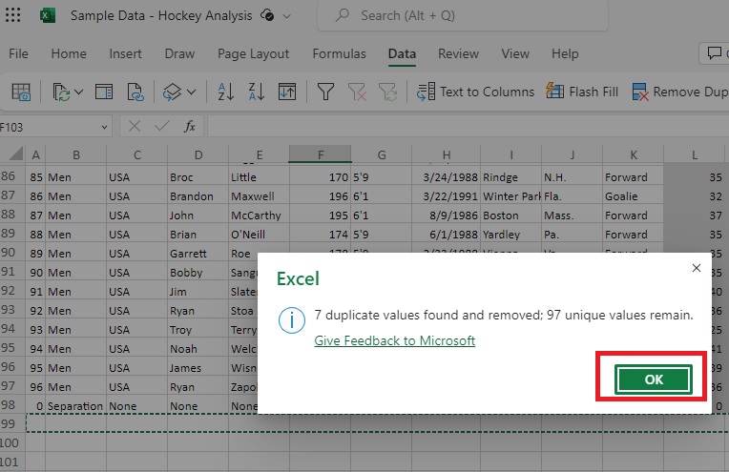Click the cancel X in formula bar
The width and height of the screenshot is (729, 472).
tap(135, 127)
